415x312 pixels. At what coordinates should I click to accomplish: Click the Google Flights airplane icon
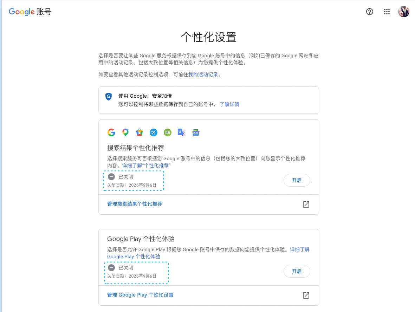pyautogui.click(x=154, y=132)
